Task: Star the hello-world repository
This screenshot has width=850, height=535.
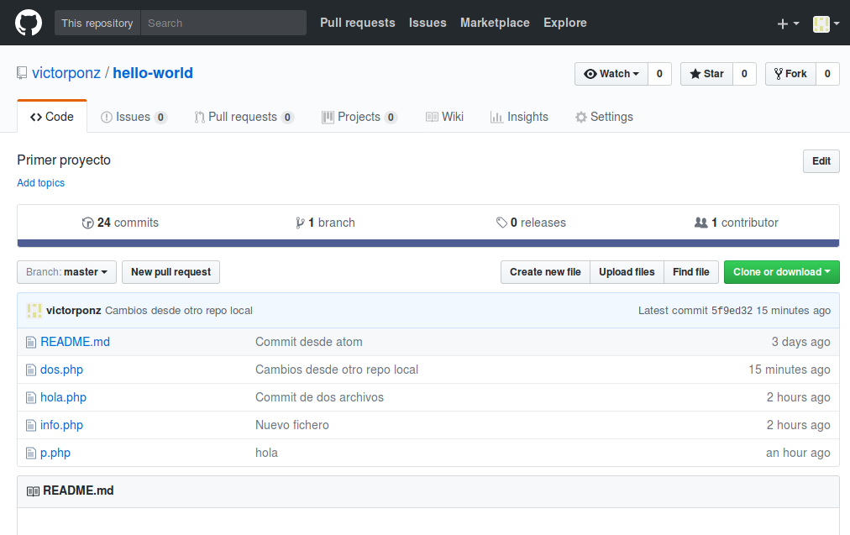Action: click(706, 73)
